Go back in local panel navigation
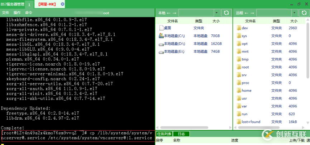This screenshot has width=310, height=145. pyautogui.click(x=169, y=13)
